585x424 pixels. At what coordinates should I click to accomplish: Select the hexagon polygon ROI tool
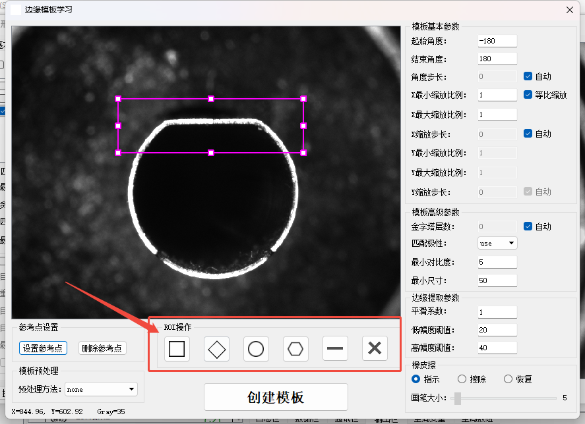[x=295, y=348]
